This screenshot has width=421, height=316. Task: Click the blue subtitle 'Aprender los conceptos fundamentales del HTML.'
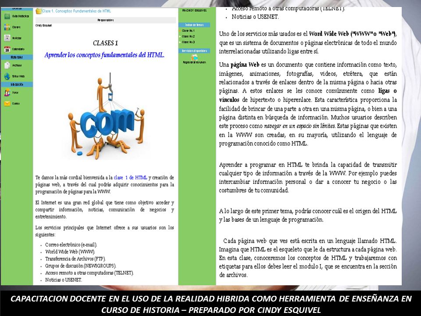104,55
